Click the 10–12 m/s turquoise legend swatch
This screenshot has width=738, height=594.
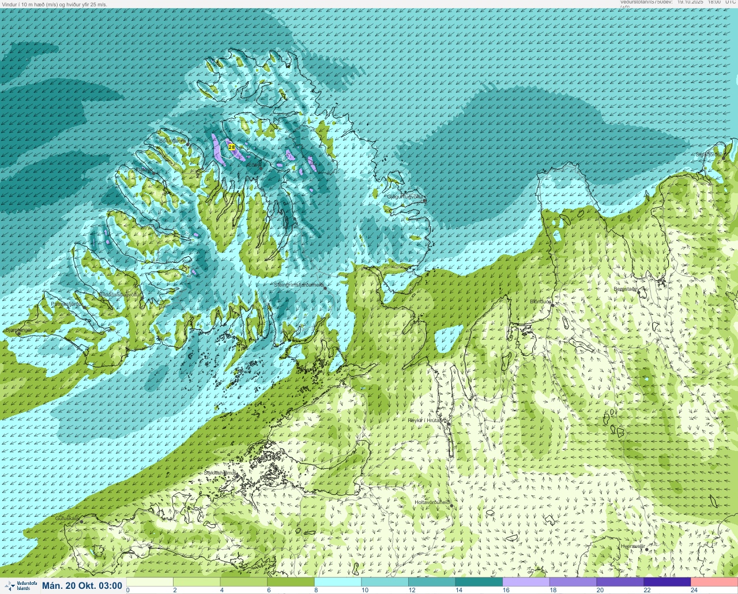tap(385, 582)
